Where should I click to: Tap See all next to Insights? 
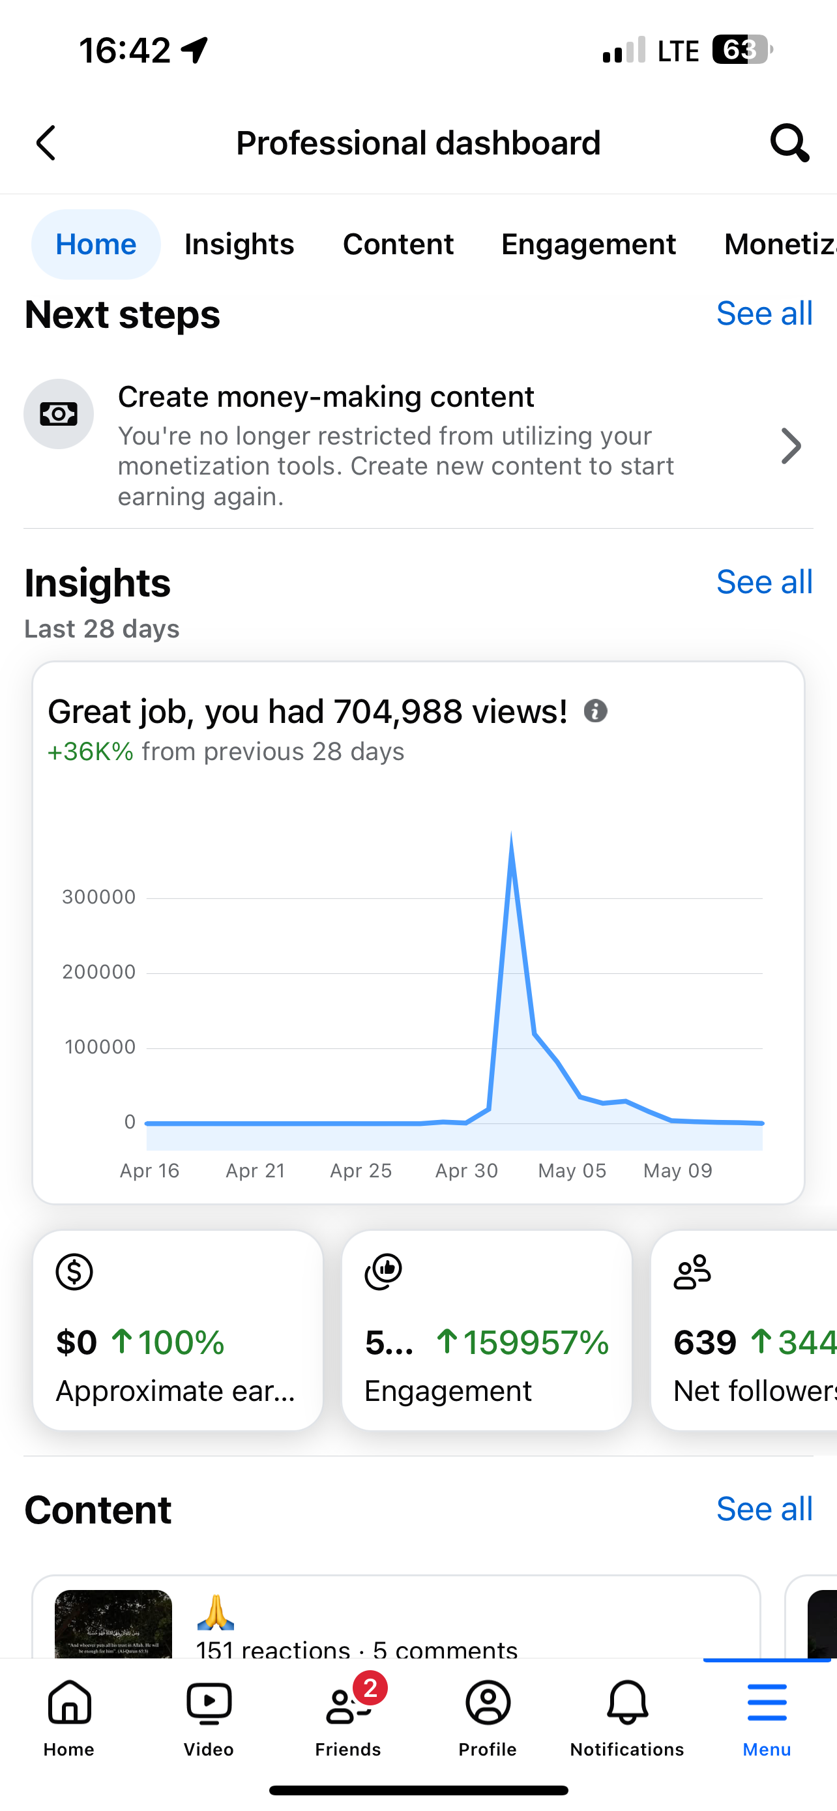765,582
